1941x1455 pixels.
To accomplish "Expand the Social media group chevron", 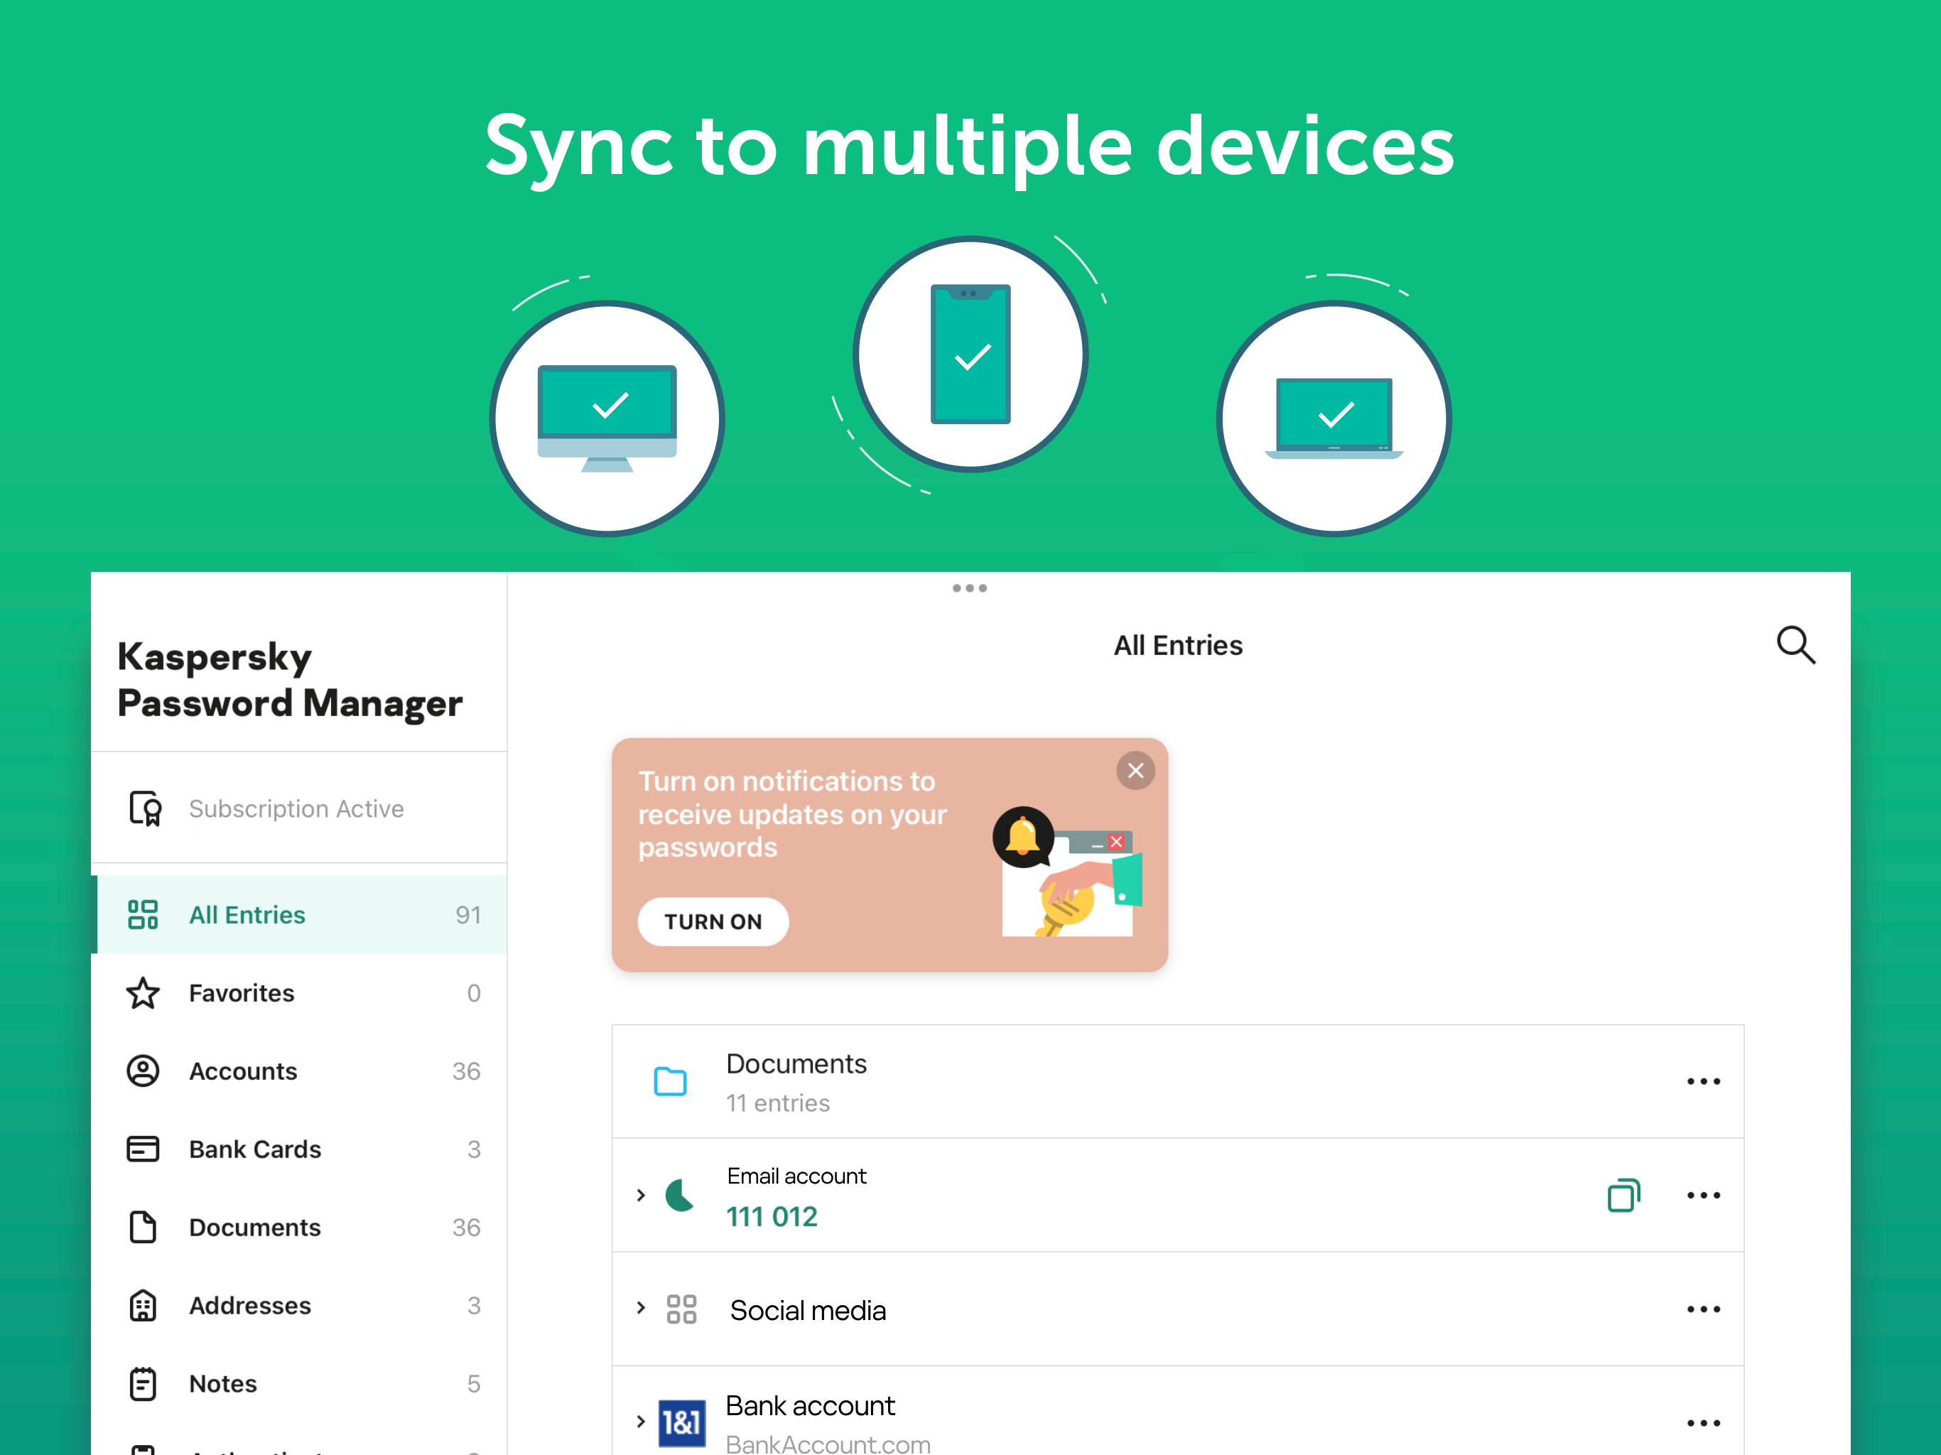I will point(641,1309).
